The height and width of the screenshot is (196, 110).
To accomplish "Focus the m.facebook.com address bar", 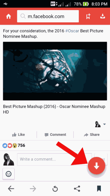I will (x=48, y=16).
